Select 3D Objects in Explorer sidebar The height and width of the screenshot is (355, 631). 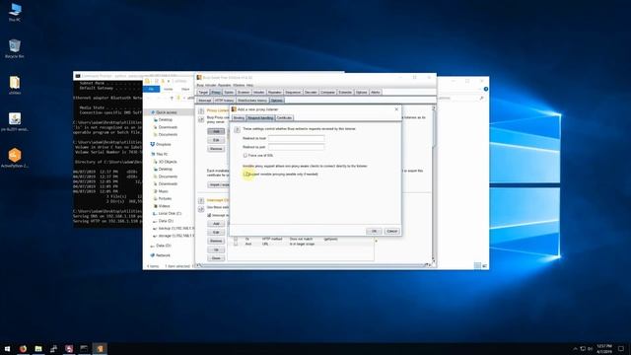coord(168,162)
